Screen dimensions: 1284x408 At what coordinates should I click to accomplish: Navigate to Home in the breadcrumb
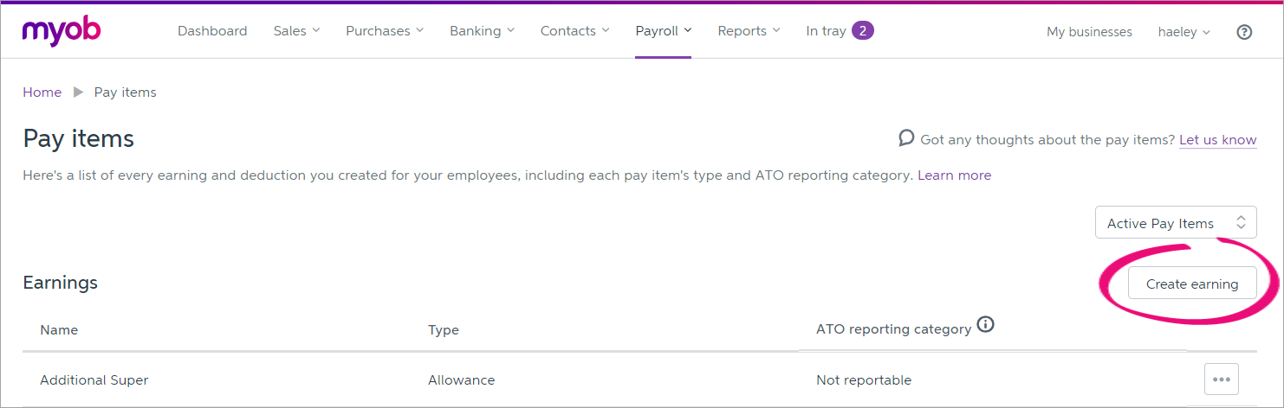(x=42, y=92)
